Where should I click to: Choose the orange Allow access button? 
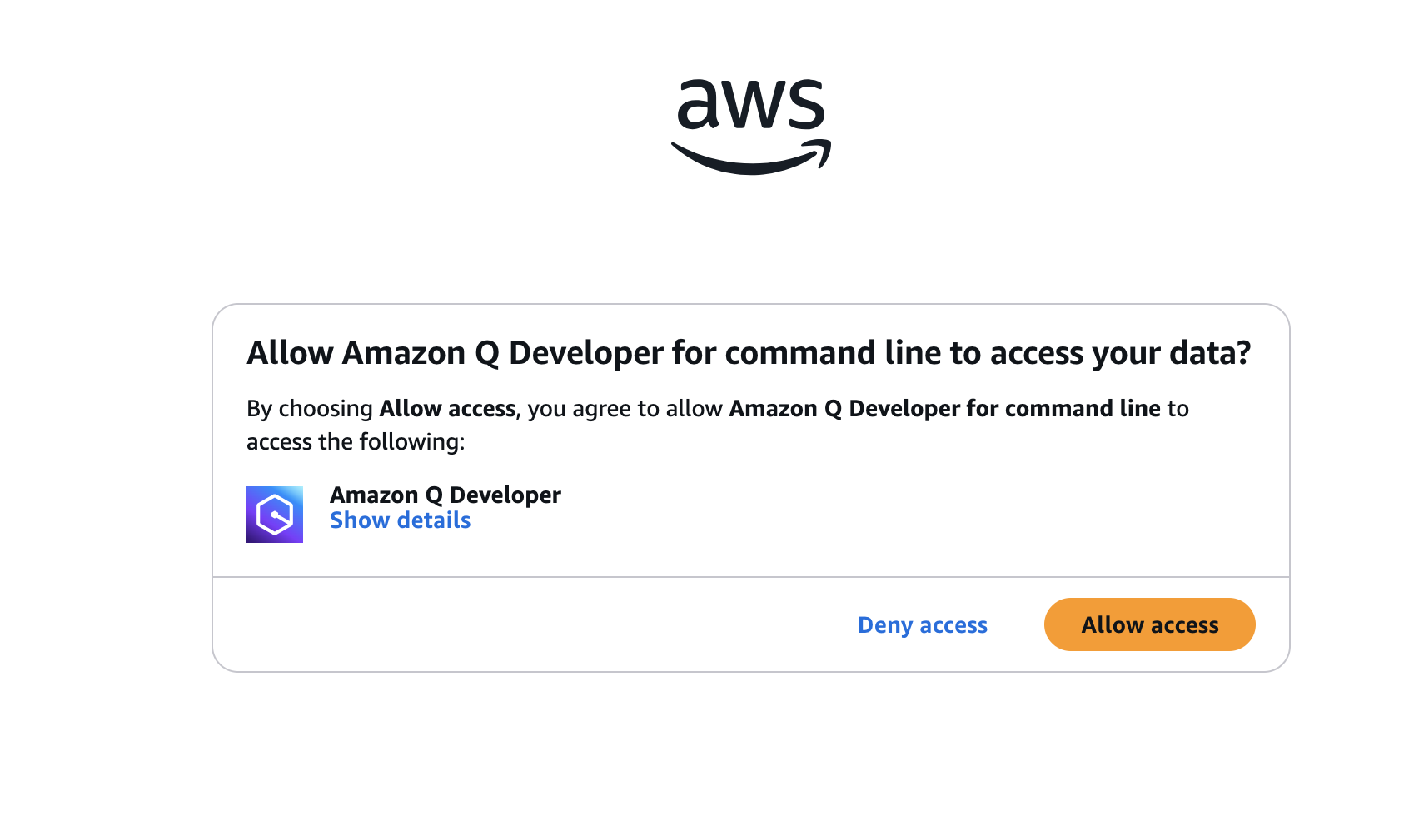[1149, 624]
